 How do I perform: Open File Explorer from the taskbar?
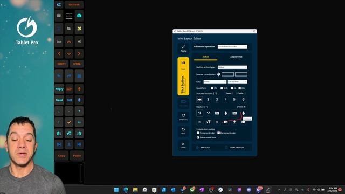(x=135, y=190)
